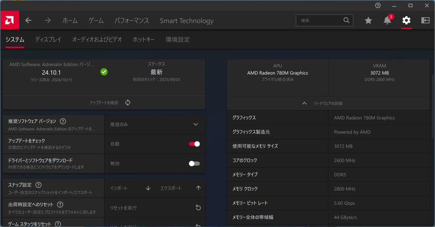Click コアのクロック value 2600 MHz

345,160
